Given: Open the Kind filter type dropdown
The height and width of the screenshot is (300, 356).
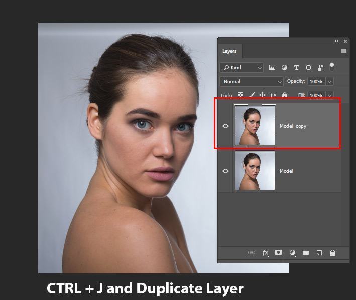Looking at the screenshot, I should (x=242, y=67).
